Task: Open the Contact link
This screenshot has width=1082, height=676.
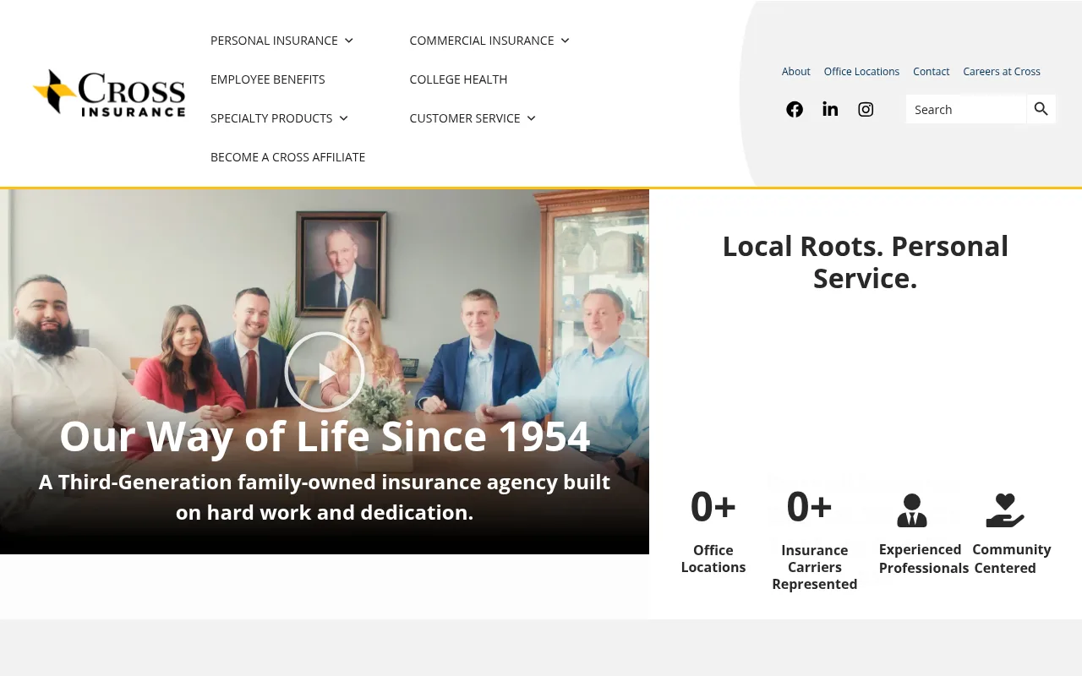Action: [x=932, y=72]
